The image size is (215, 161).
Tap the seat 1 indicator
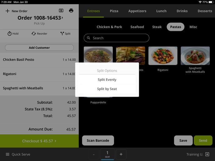click(x=107, y=154)
